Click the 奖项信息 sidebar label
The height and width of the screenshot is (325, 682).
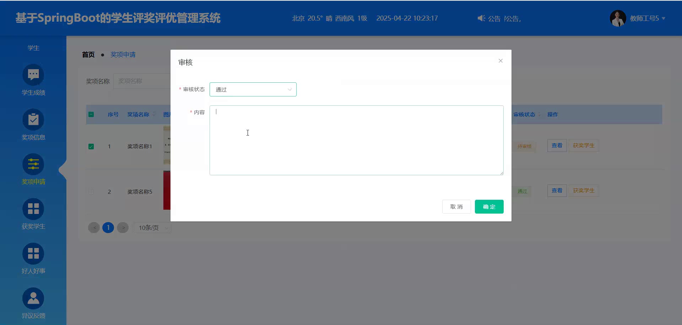33,137
